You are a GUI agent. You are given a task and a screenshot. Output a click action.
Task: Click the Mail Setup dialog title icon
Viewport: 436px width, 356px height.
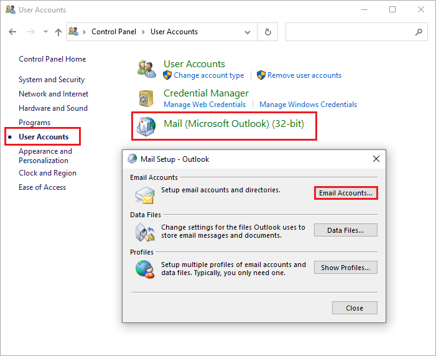tap(132, 159)
